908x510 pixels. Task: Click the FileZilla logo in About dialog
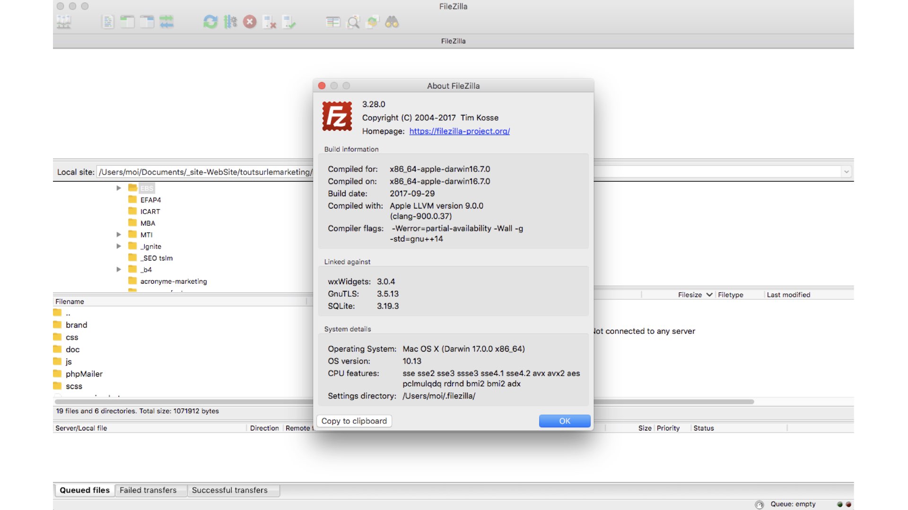[x=337, y=116]
